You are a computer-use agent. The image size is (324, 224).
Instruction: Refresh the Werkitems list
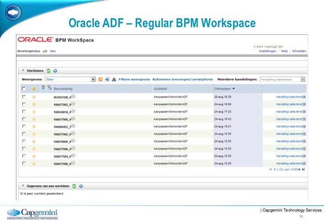49,71
